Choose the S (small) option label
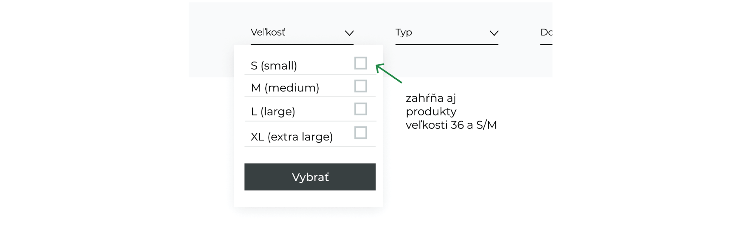Viewport: 741px width, 251px height. coord(274,66)
